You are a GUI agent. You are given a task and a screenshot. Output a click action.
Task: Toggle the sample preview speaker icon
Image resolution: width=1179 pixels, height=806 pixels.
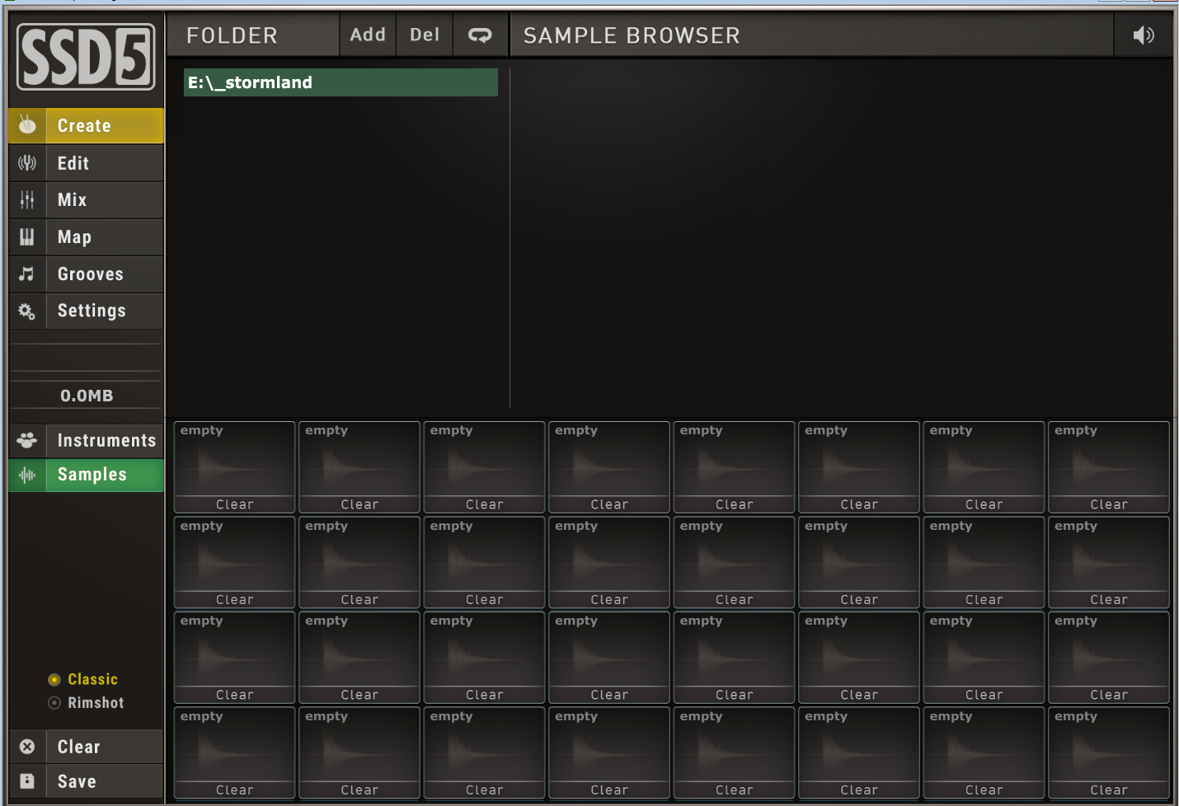coord(1144,35)
